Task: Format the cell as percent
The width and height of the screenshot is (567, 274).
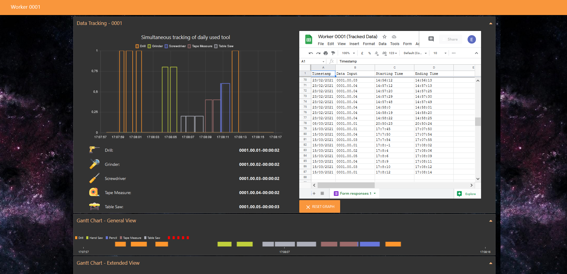Action: [x=370, y=53]
